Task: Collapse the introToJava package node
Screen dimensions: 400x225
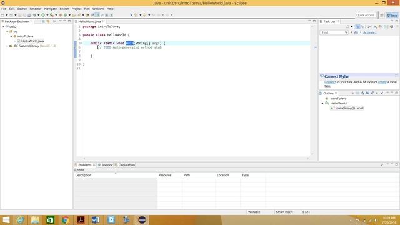Action: click(11, 36)
